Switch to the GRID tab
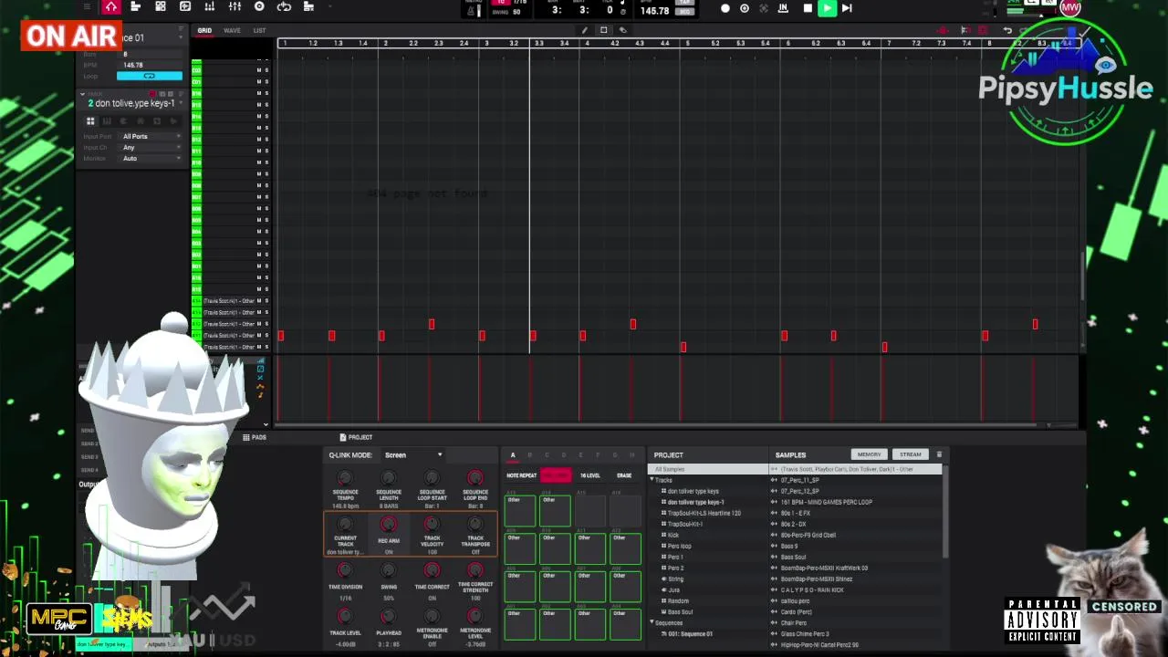The height and width of the screenshot is (657, 1168). pyautogui.click(x=204, y=31)
